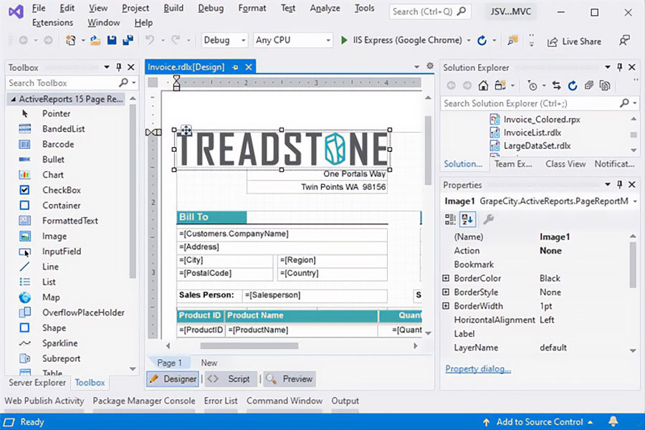Select the Treadstone logo image
Image resolution: width=645 pixels, height=430 pixels.
(x=282, y=149)
